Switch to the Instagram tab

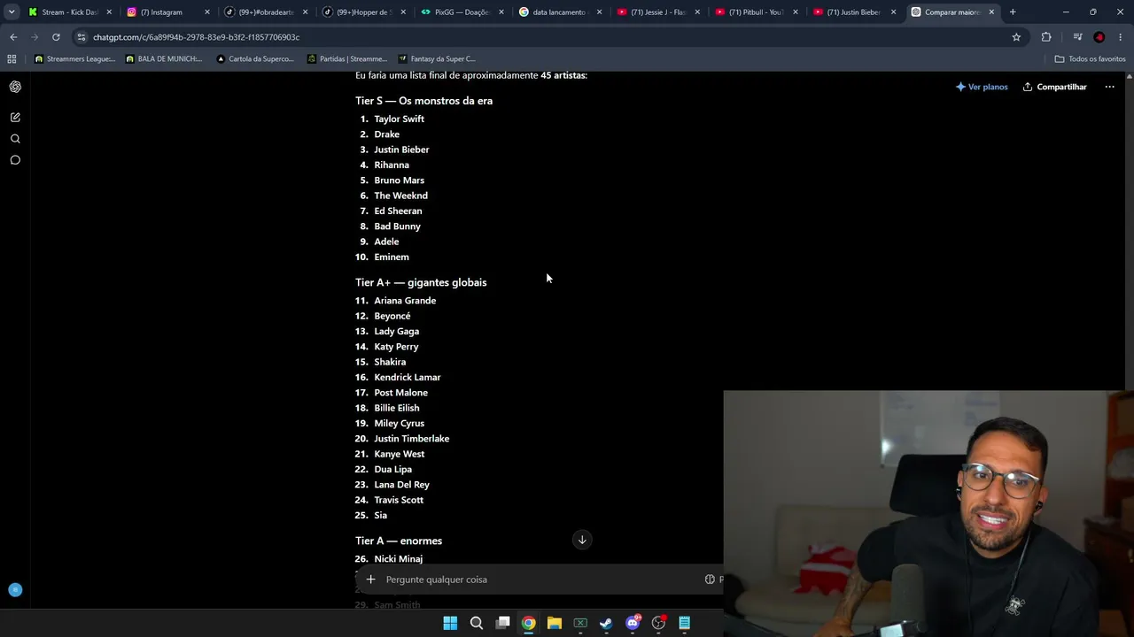pos(168,12)
